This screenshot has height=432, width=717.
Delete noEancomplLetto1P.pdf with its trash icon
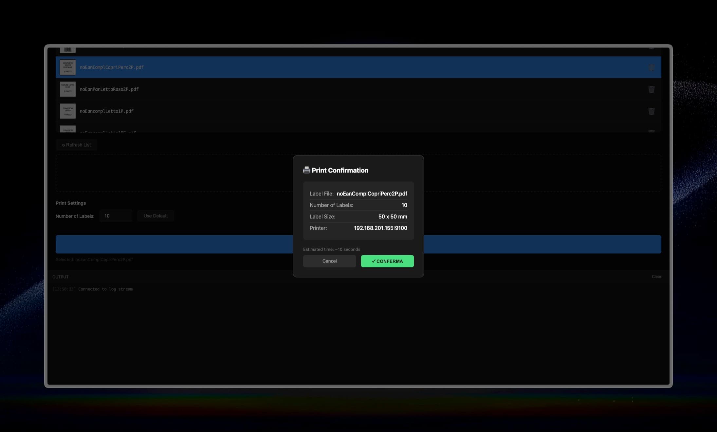coord(652,111)
